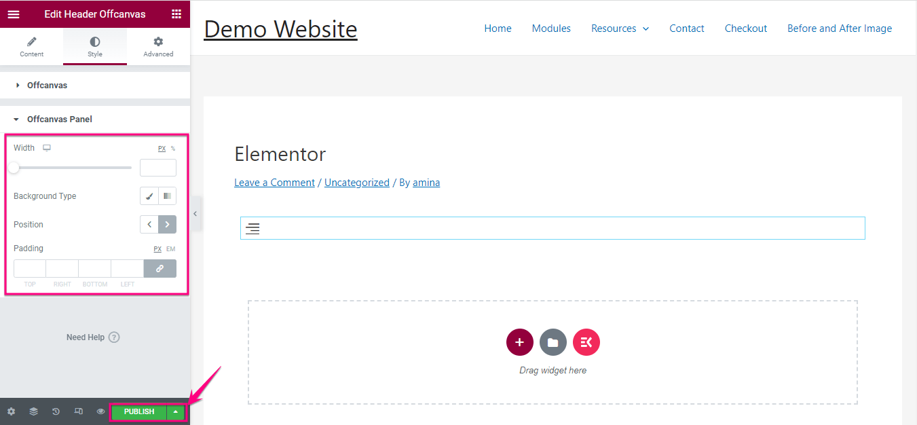
Task: Choose gradient background type
Action: (167, 196)
